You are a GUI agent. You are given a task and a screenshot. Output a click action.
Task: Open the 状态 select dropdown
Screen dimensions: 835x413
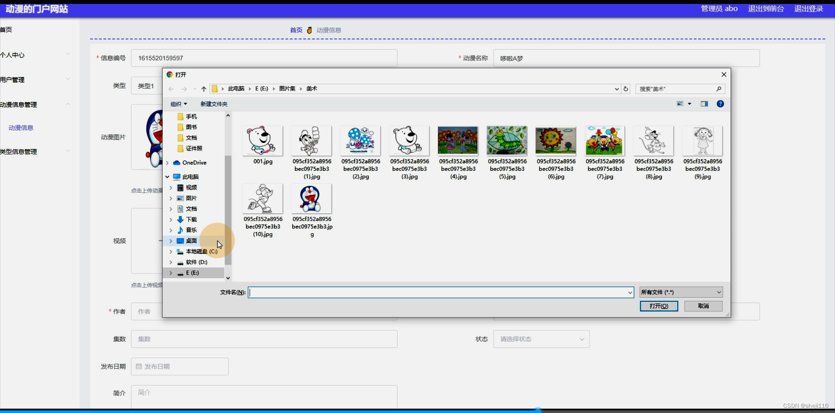[541, 339]
